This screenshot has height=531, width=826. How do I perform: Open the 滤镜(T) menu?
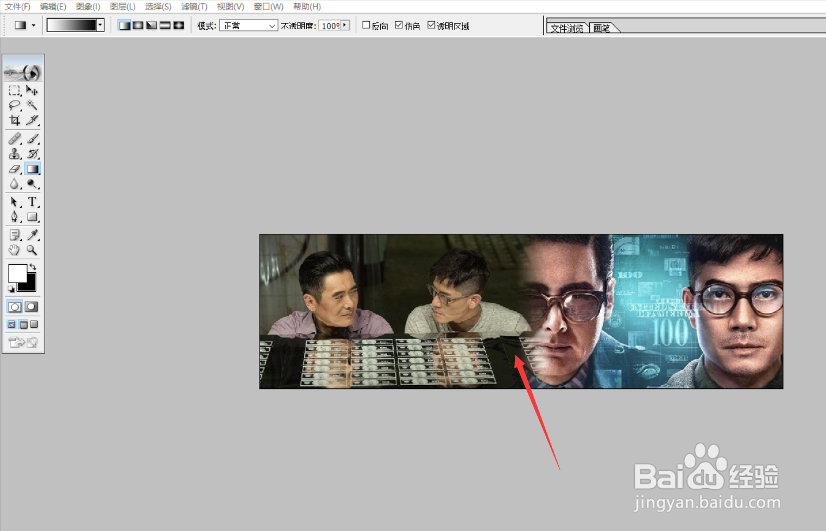(x=194, y=7)
